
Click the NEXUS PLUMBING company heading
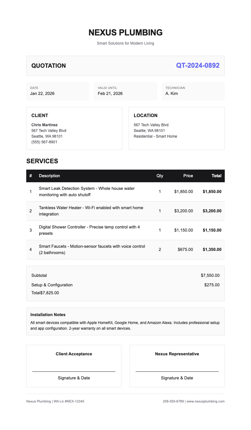click(125, 33)
